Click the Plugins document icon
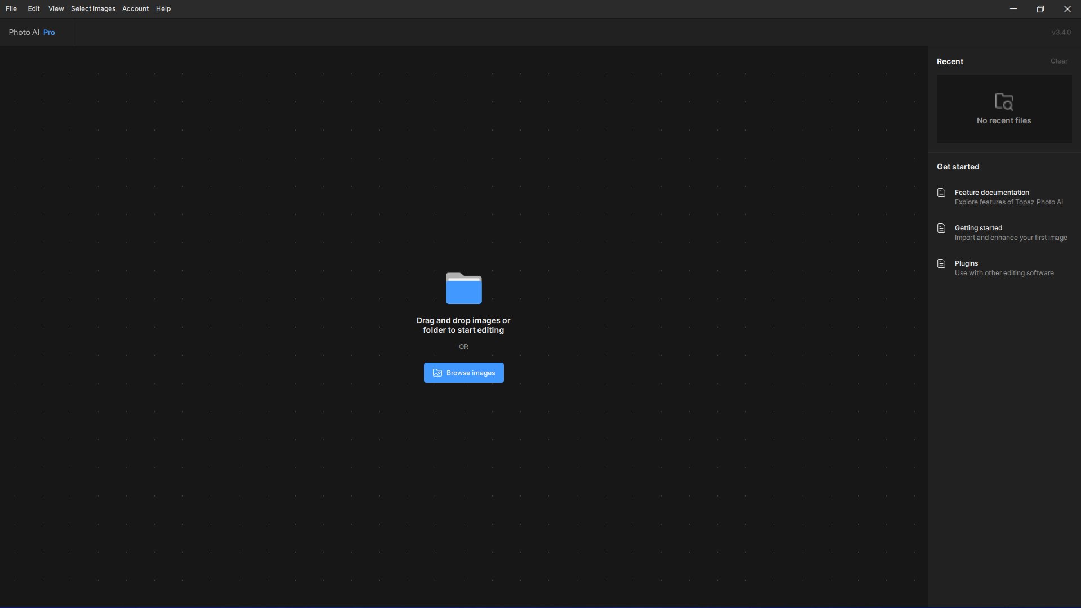The image size is (1081, 608). tap(941, 263)
